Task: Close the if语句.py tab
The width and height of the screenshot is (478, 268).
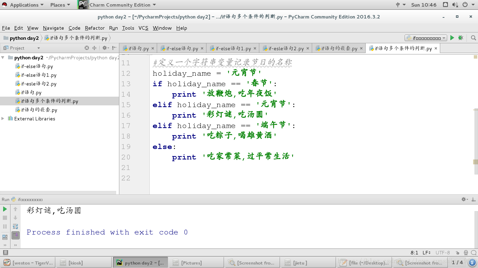Action: 153,49
